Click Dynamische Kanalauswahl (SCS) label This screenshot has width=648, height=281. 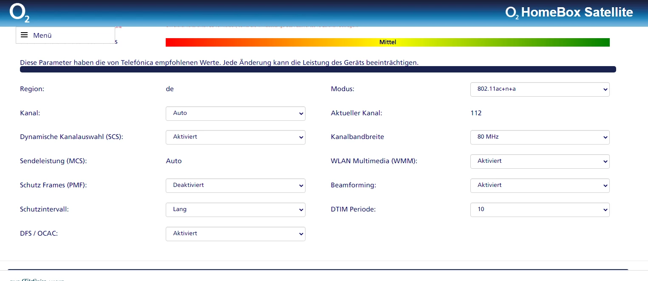tap(71, 137)
